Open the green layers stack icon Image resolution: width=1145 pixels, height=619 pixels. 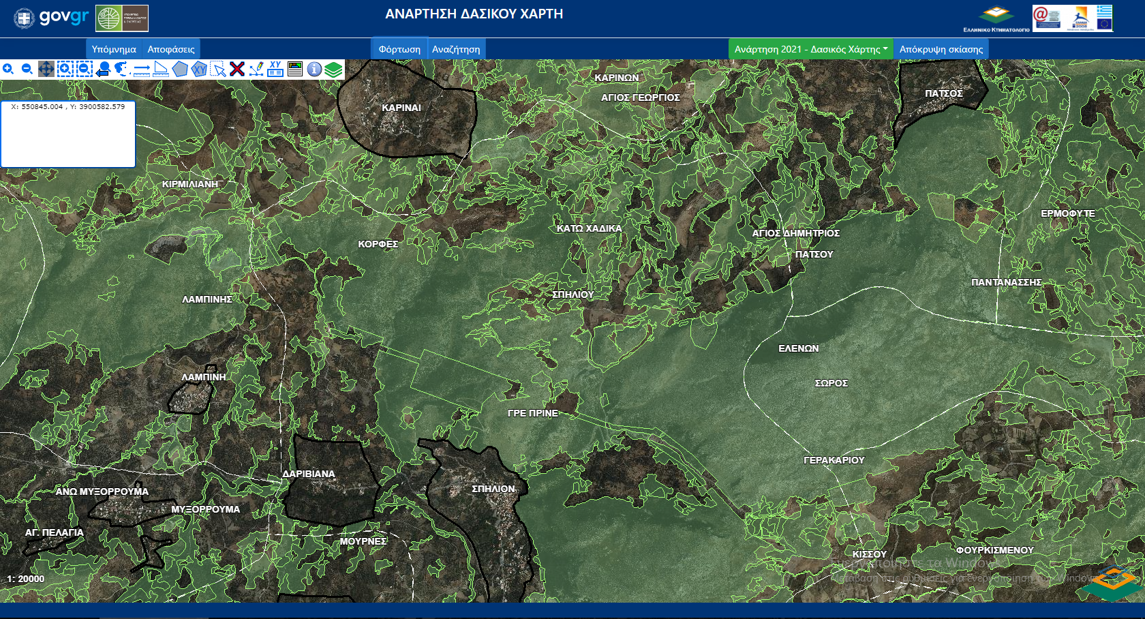coord(333,69)
